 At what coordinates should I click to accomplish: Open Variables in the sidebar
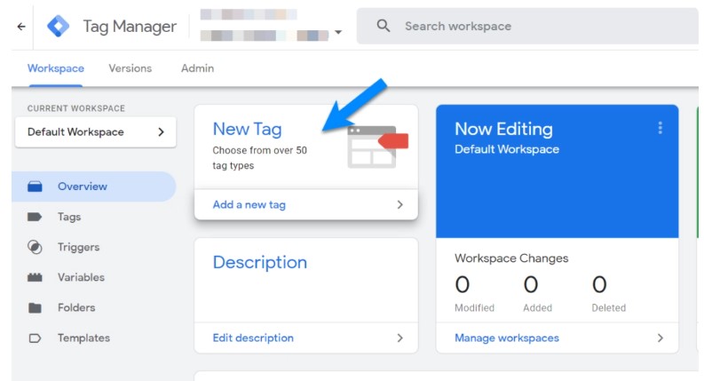82,277
